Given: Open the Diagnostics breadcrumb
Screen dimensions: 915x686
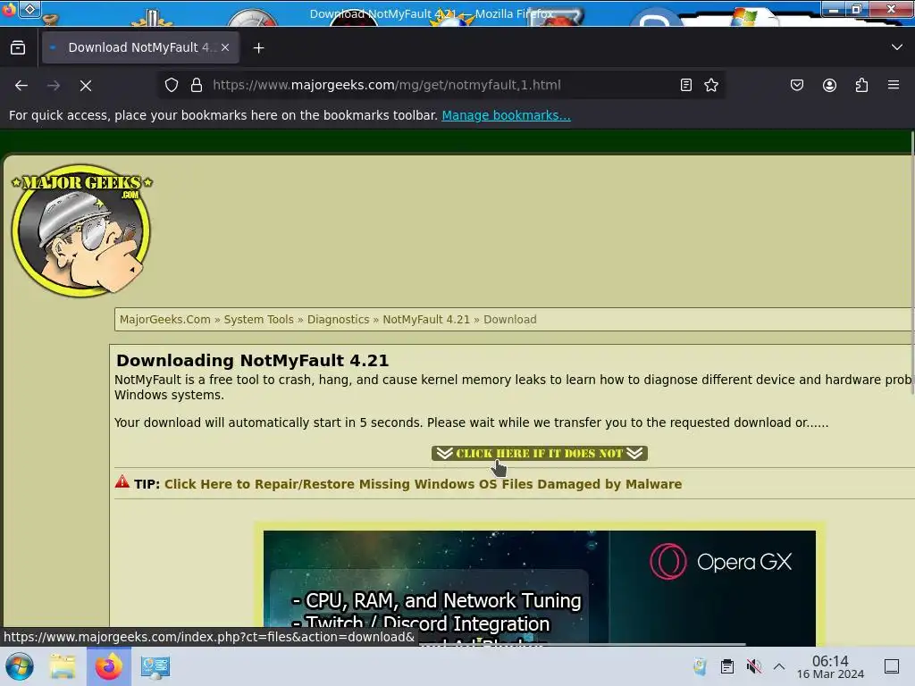Looking at the screenshot, I should point(339,320).
